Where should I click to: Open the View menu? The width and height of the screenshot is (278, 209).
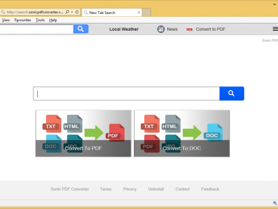point(6,20)
